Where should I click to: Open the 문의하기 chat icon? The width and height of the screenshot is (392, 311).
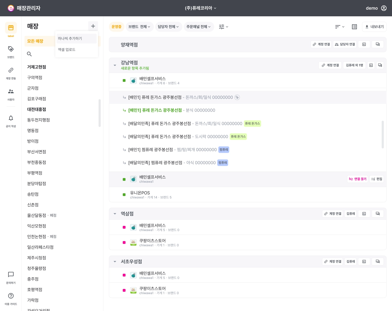[x=11, y=275]
